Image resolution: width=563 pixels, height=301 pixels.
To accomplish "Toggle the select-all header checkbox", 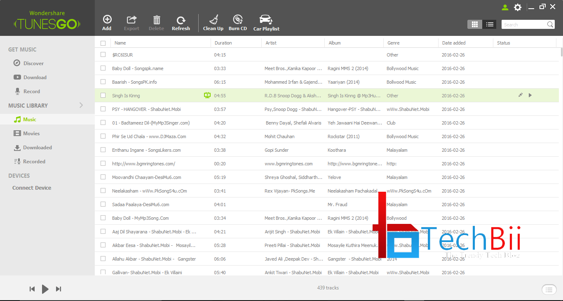I will tap(103, 43).
